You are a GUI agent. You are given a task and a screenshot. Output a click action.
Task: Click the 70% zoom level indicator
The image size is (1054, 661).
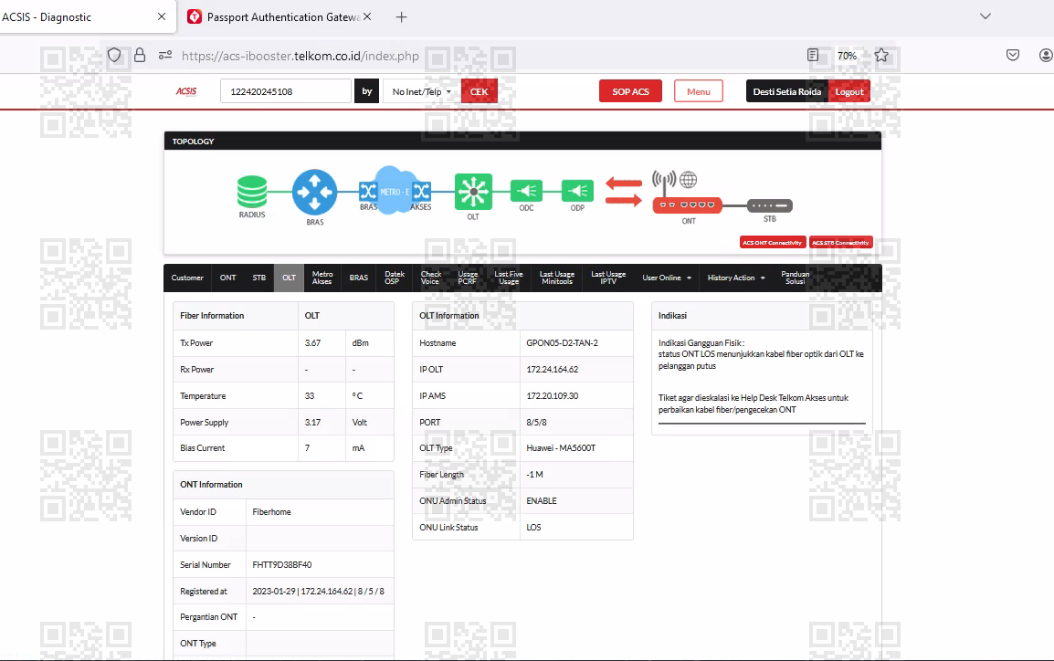pos(847,56)
